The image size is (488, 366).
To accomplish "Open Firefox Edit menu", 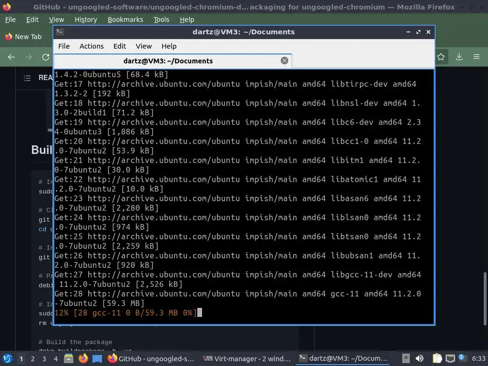I will pyautogui.click(x=32, y=20).
